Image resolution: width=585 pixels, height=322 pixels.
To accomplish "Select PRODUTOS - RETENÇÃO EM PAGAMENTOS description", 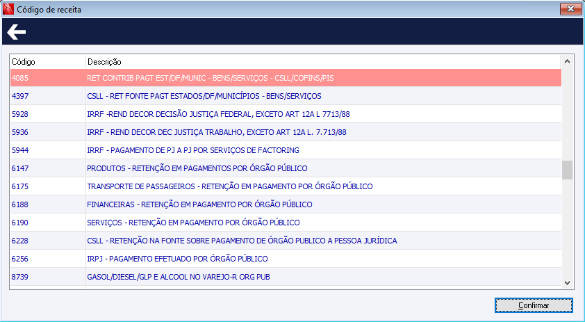I will click(x=197, y=168).
